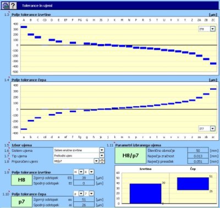220x208 pixels.
Task: Click the 'Spodnji odstopek' label beside ei
Action: pyautogui.click(x=46, y=205)
